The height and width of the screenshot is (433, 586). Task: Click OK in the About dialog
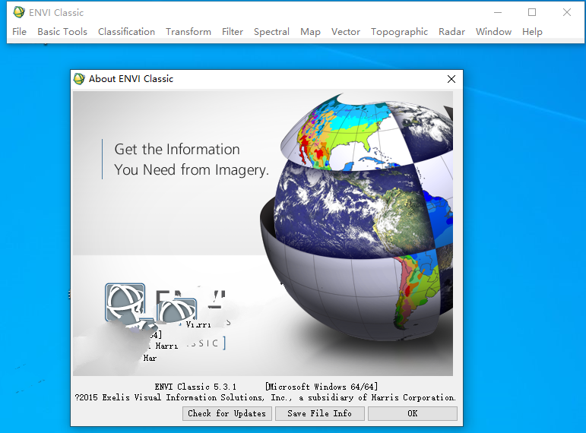412,413
